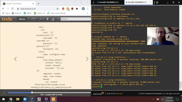
Task: Close the Kindle Cloud Reader tab
Action: (x=33, y=4)
